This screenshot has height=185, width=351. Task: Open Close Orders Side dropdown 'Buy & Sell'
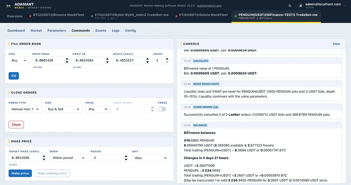point(63,109)
